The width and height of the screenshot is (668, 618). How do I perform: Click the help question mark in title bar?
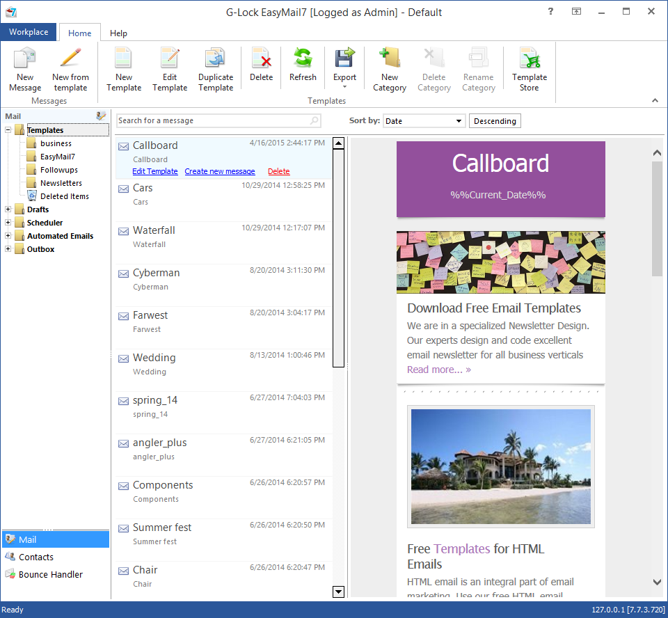[551, 12]
